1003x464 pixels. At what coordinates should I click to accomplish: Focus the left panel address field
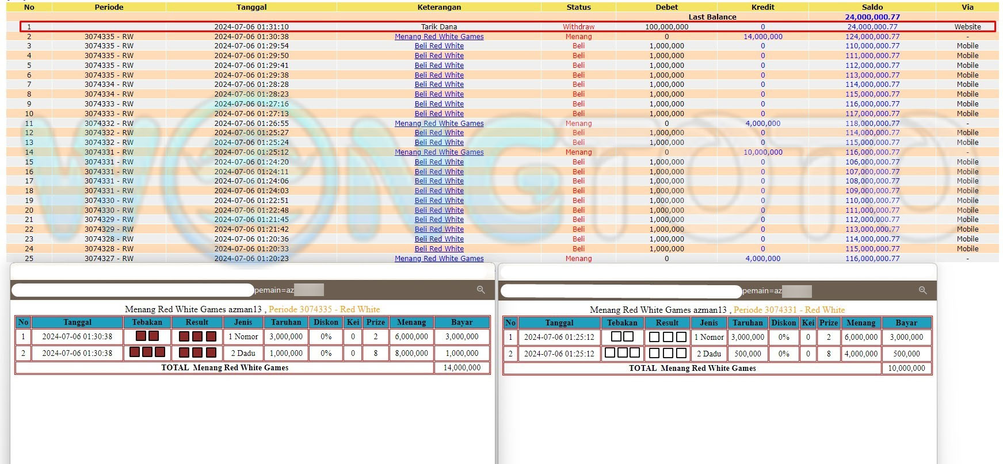132,290
